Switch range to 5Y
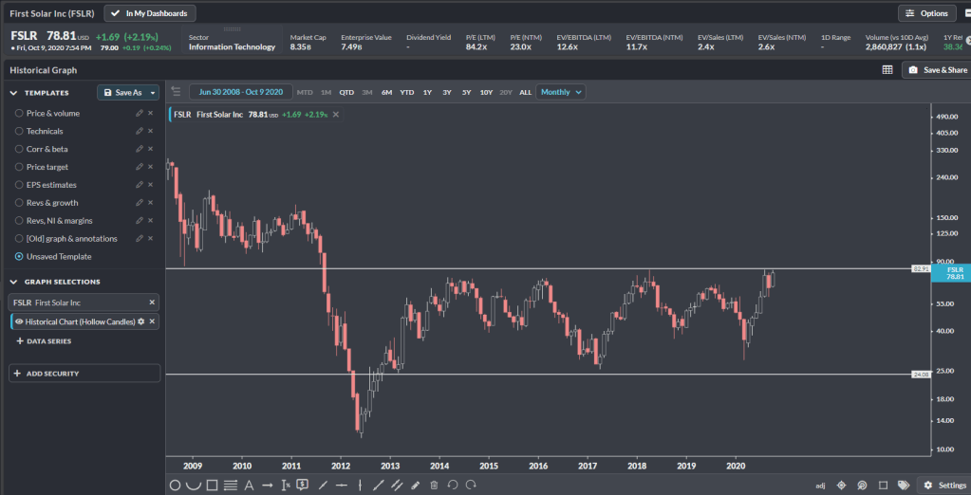 pos(466,92)
